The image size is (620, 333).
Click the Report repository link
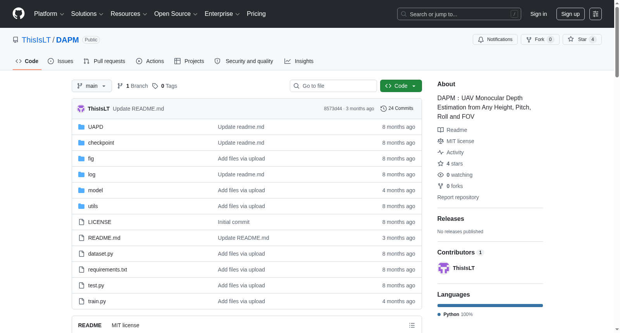pos(458,197)
